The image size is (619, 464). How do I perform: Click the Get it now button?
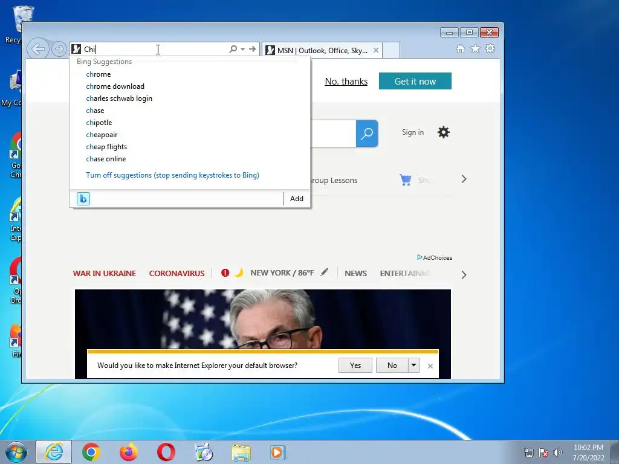pos(415,82)
